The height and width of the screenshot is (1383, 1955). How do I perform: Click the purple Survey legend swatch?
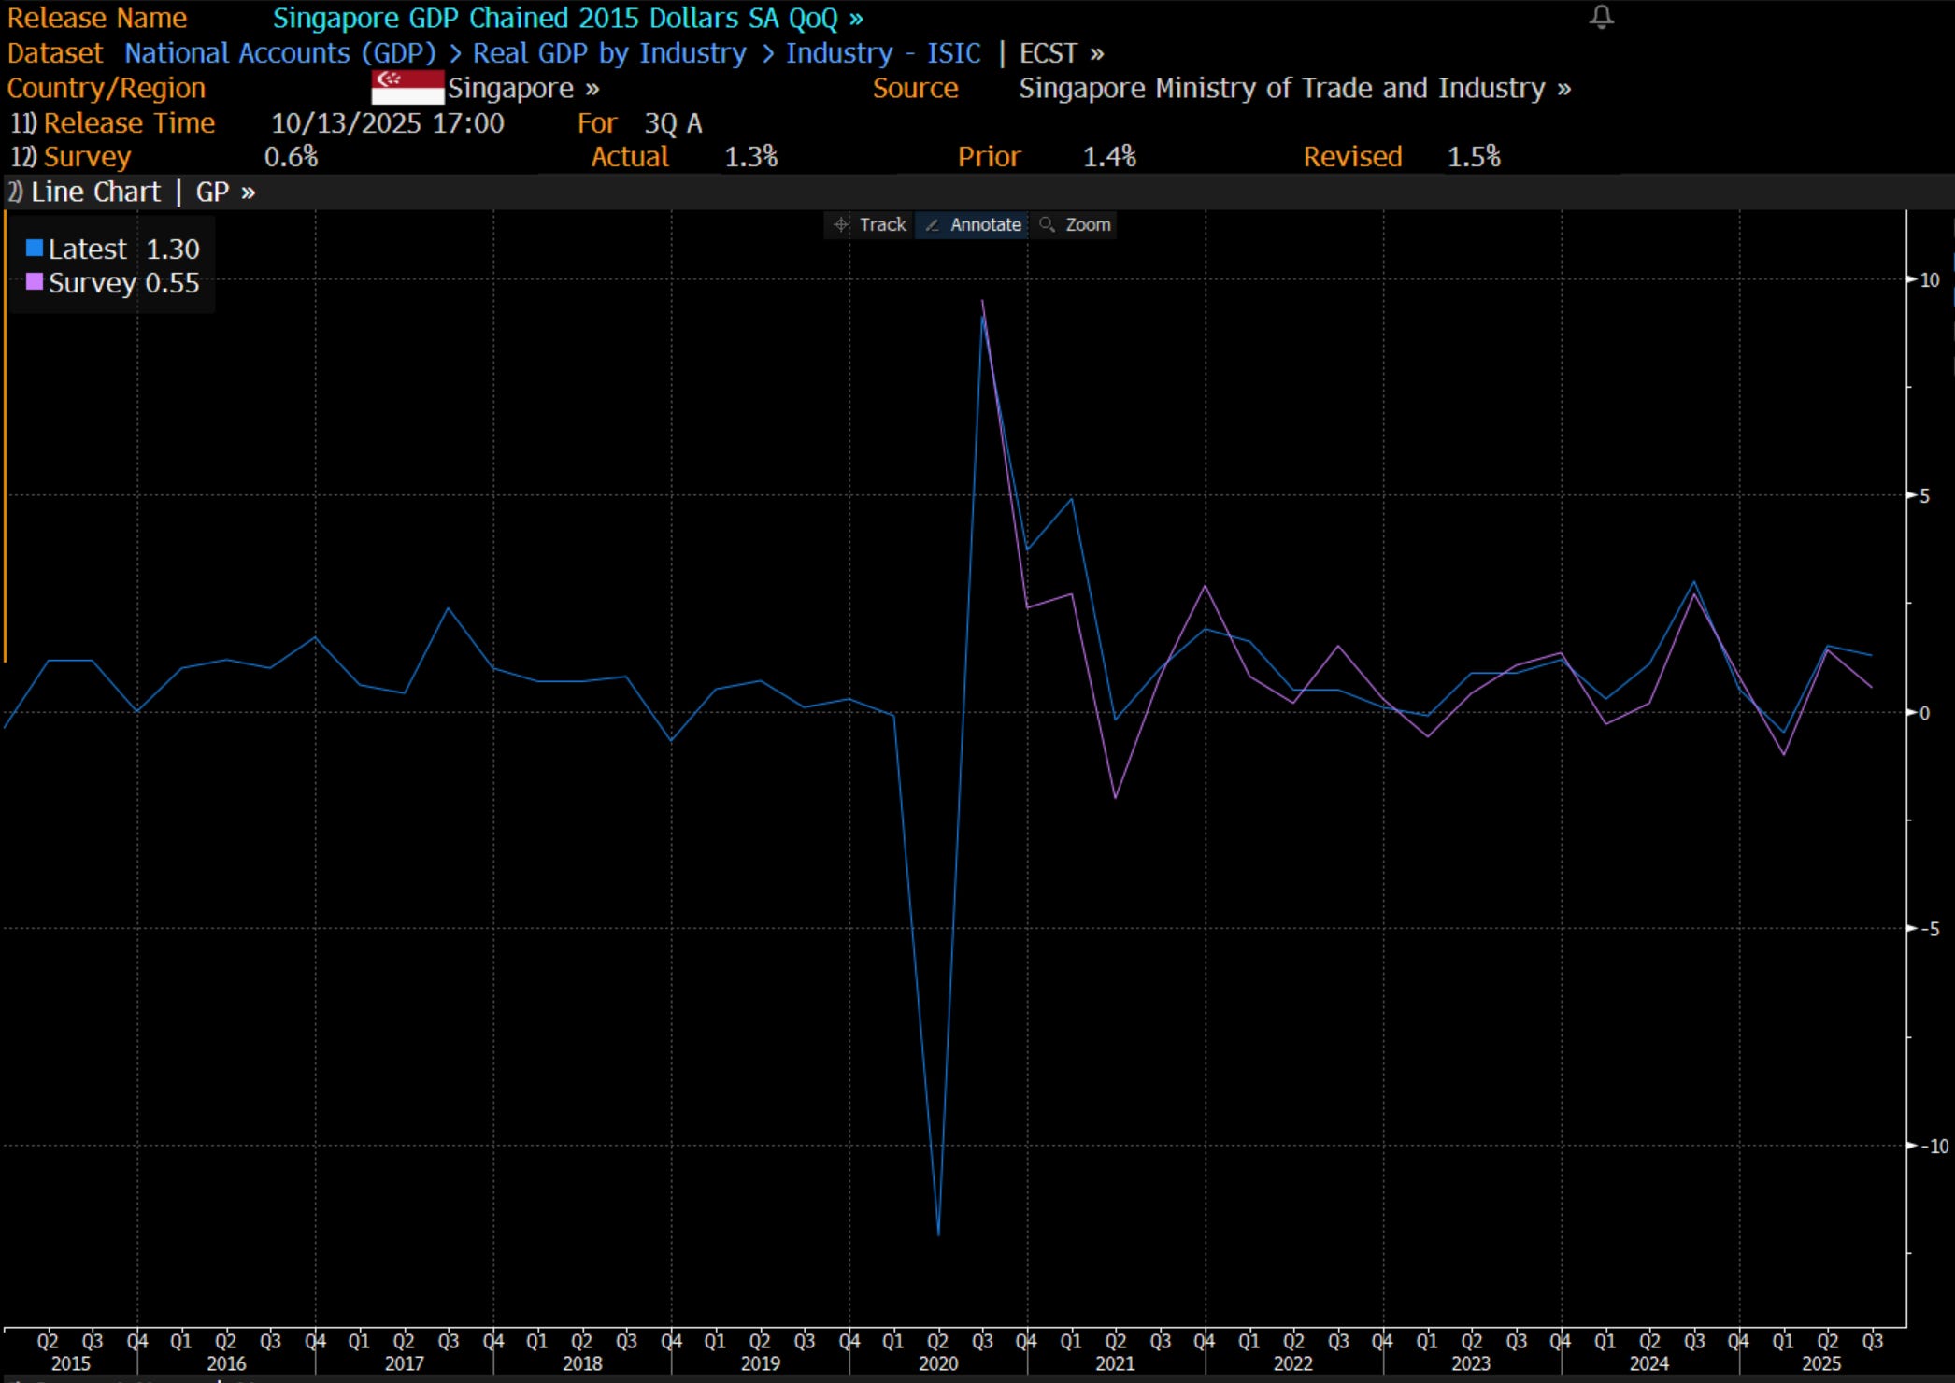(x=35, y=282)
